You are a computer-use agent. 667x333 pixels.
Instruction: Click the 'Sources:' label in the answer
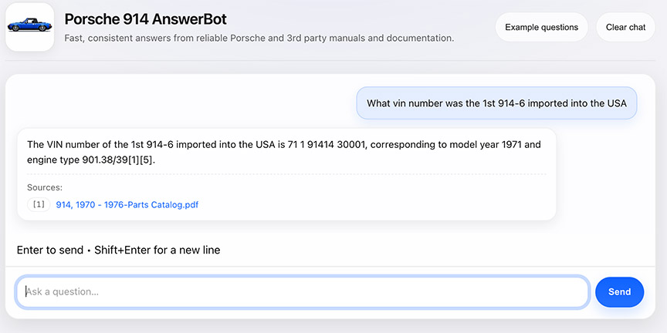point(45,187)
